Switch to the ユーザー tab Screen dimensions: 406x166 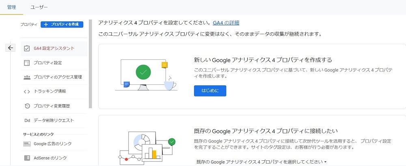coord(39,7)
